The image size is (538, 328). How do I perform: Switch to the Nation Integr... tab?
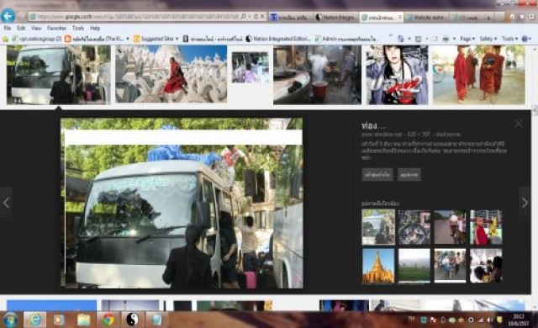[x=336, y=17]
